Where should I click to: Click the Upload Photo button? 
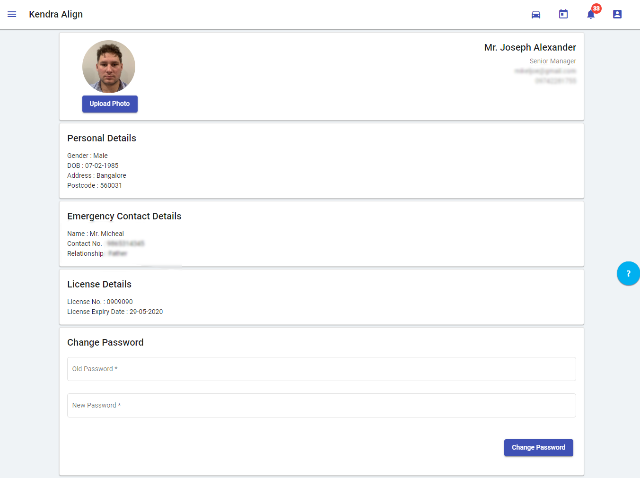110,104
